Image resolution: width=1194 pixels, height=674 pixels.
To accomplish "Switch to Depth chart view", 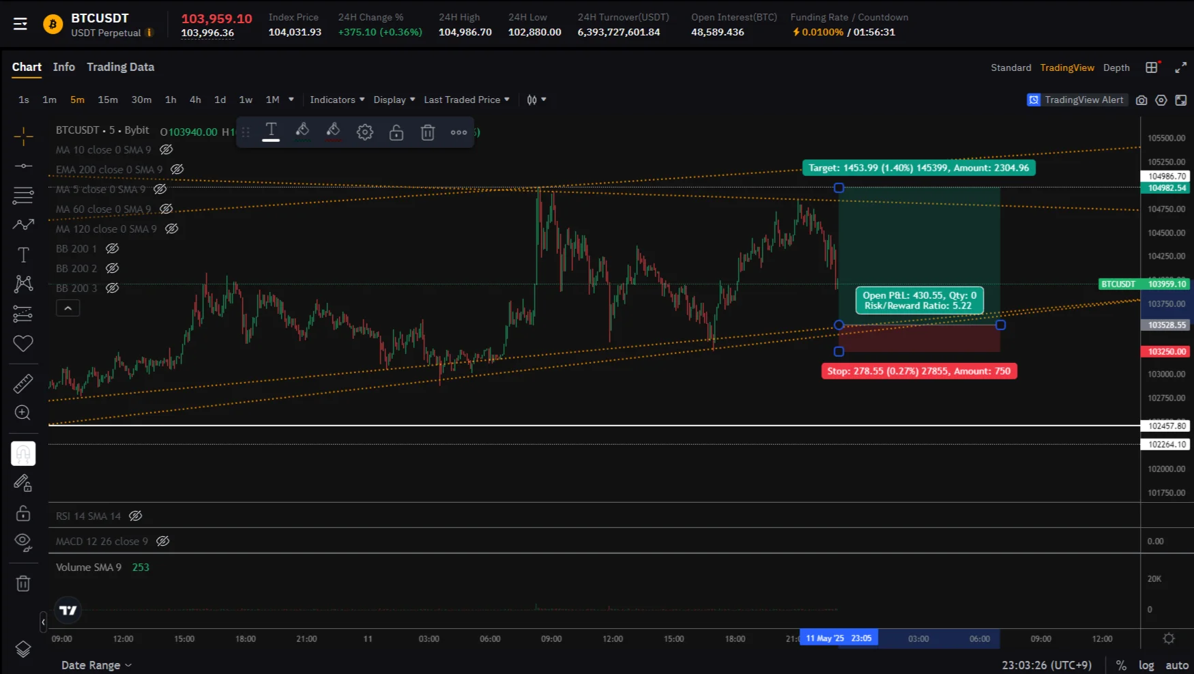I will [x=1116, y=68].
